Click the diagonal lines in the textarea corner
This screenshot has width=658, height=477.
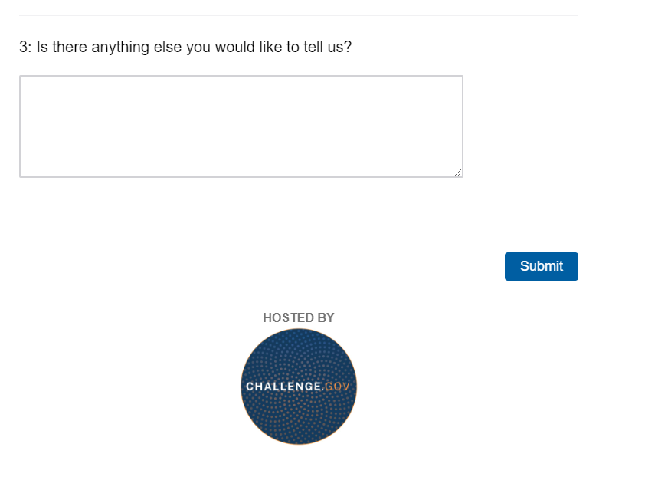click(458, 173)
